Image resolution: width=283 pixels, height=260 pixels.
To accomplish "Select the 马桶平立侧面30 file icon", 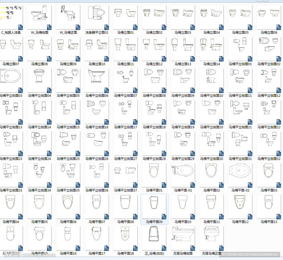I will click(x=212, y=144).
